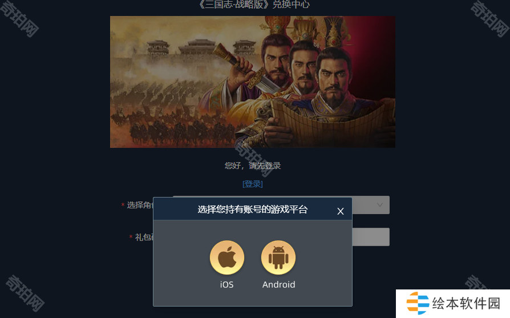The image size is (510, 318).
Task: Choose the iOS apple platform icon
Action: point(226,257)
